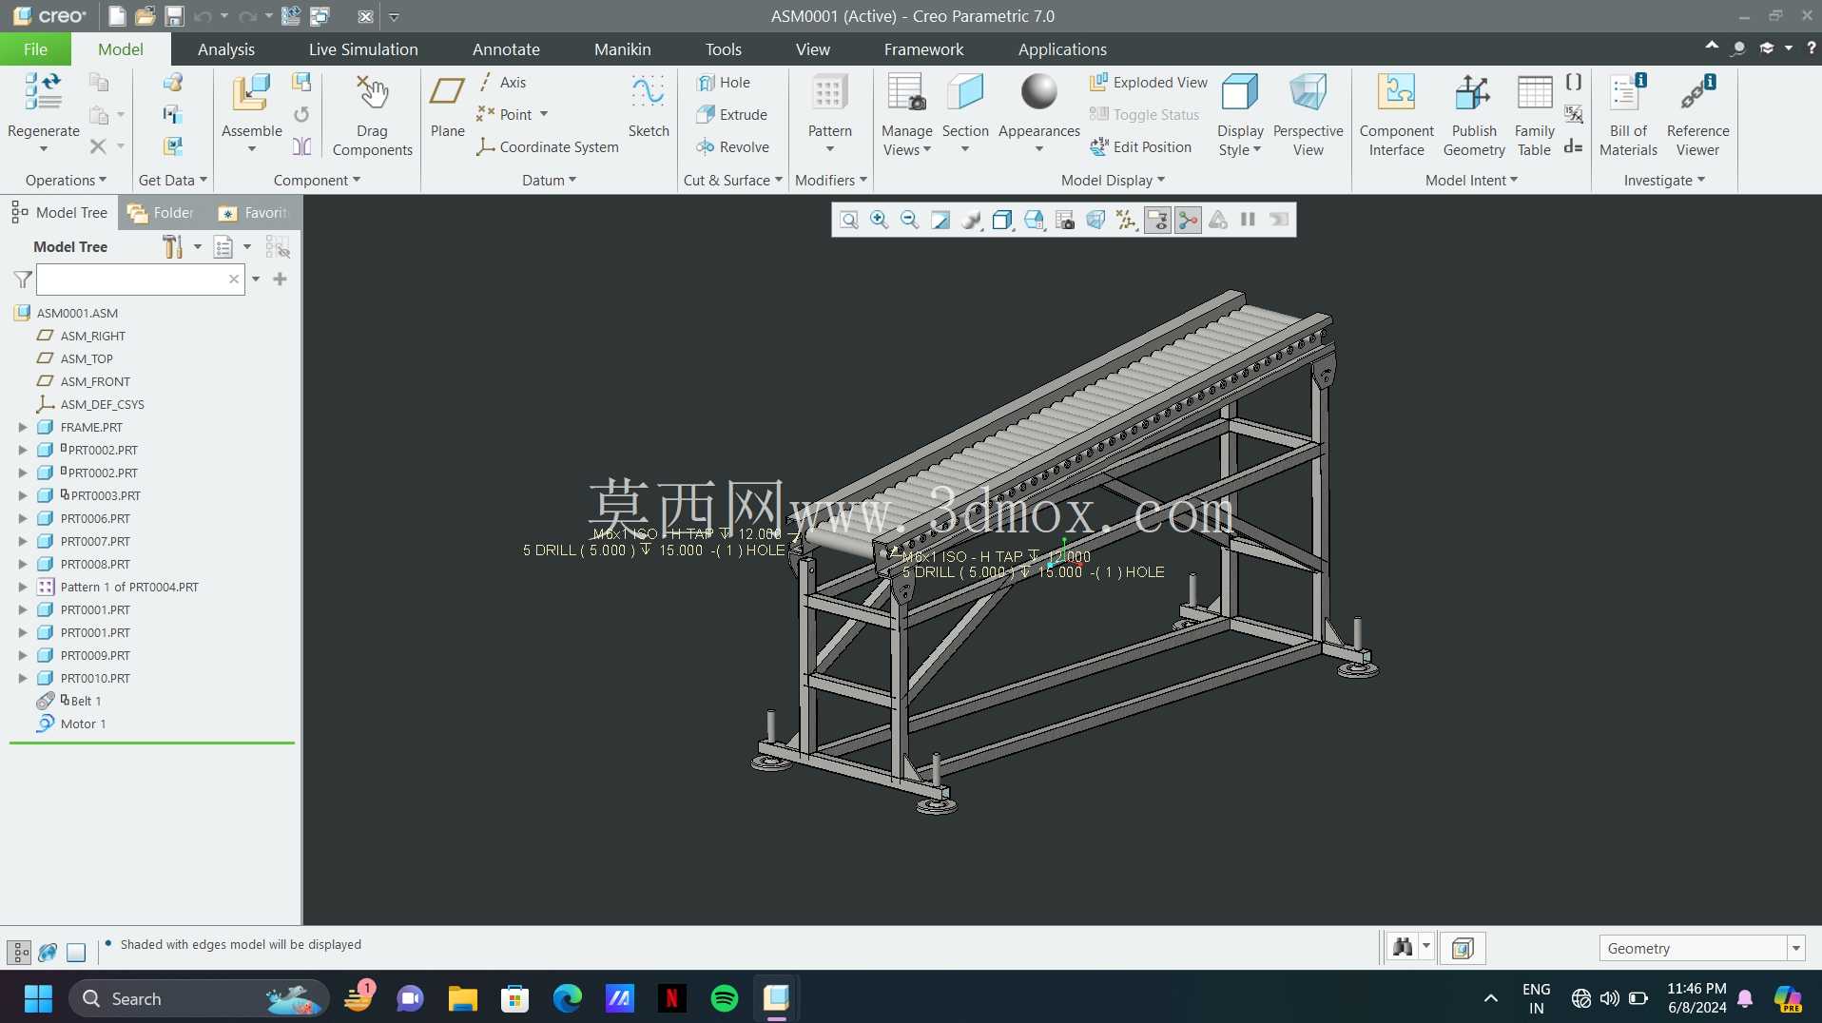
Task: Open Manage Views
Action: (906, 115)
